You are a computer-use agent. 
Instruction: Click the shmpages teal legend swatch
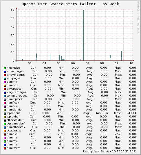tap(5, 79)
